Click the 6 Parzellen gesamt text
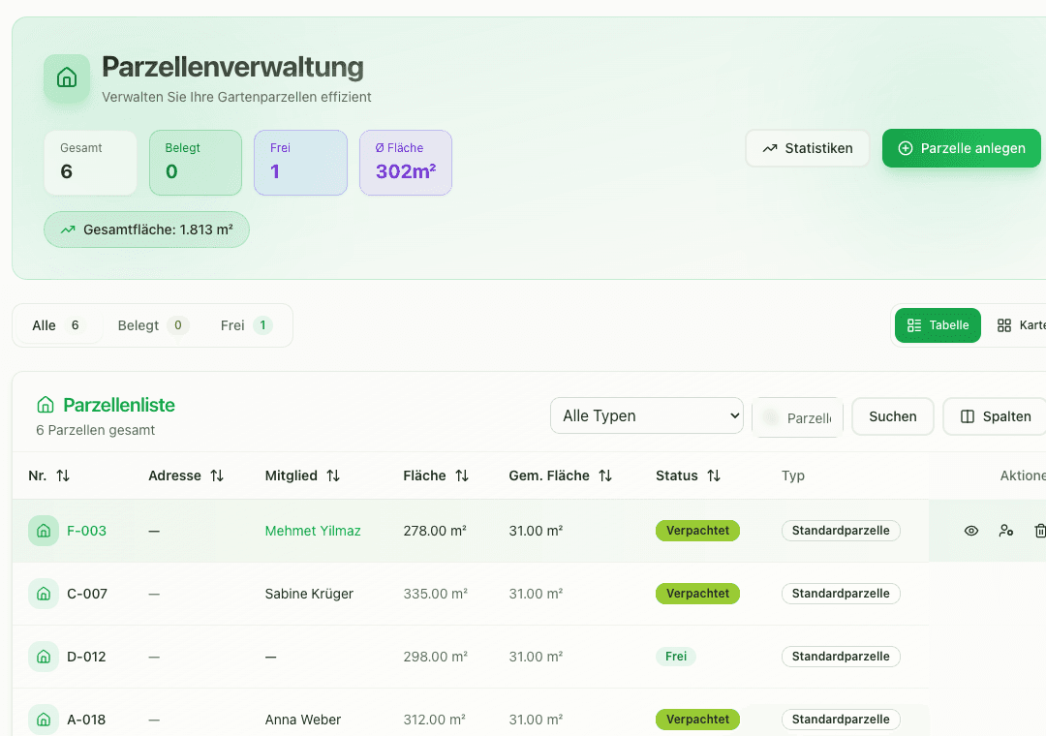 click(x=95, y=430)
